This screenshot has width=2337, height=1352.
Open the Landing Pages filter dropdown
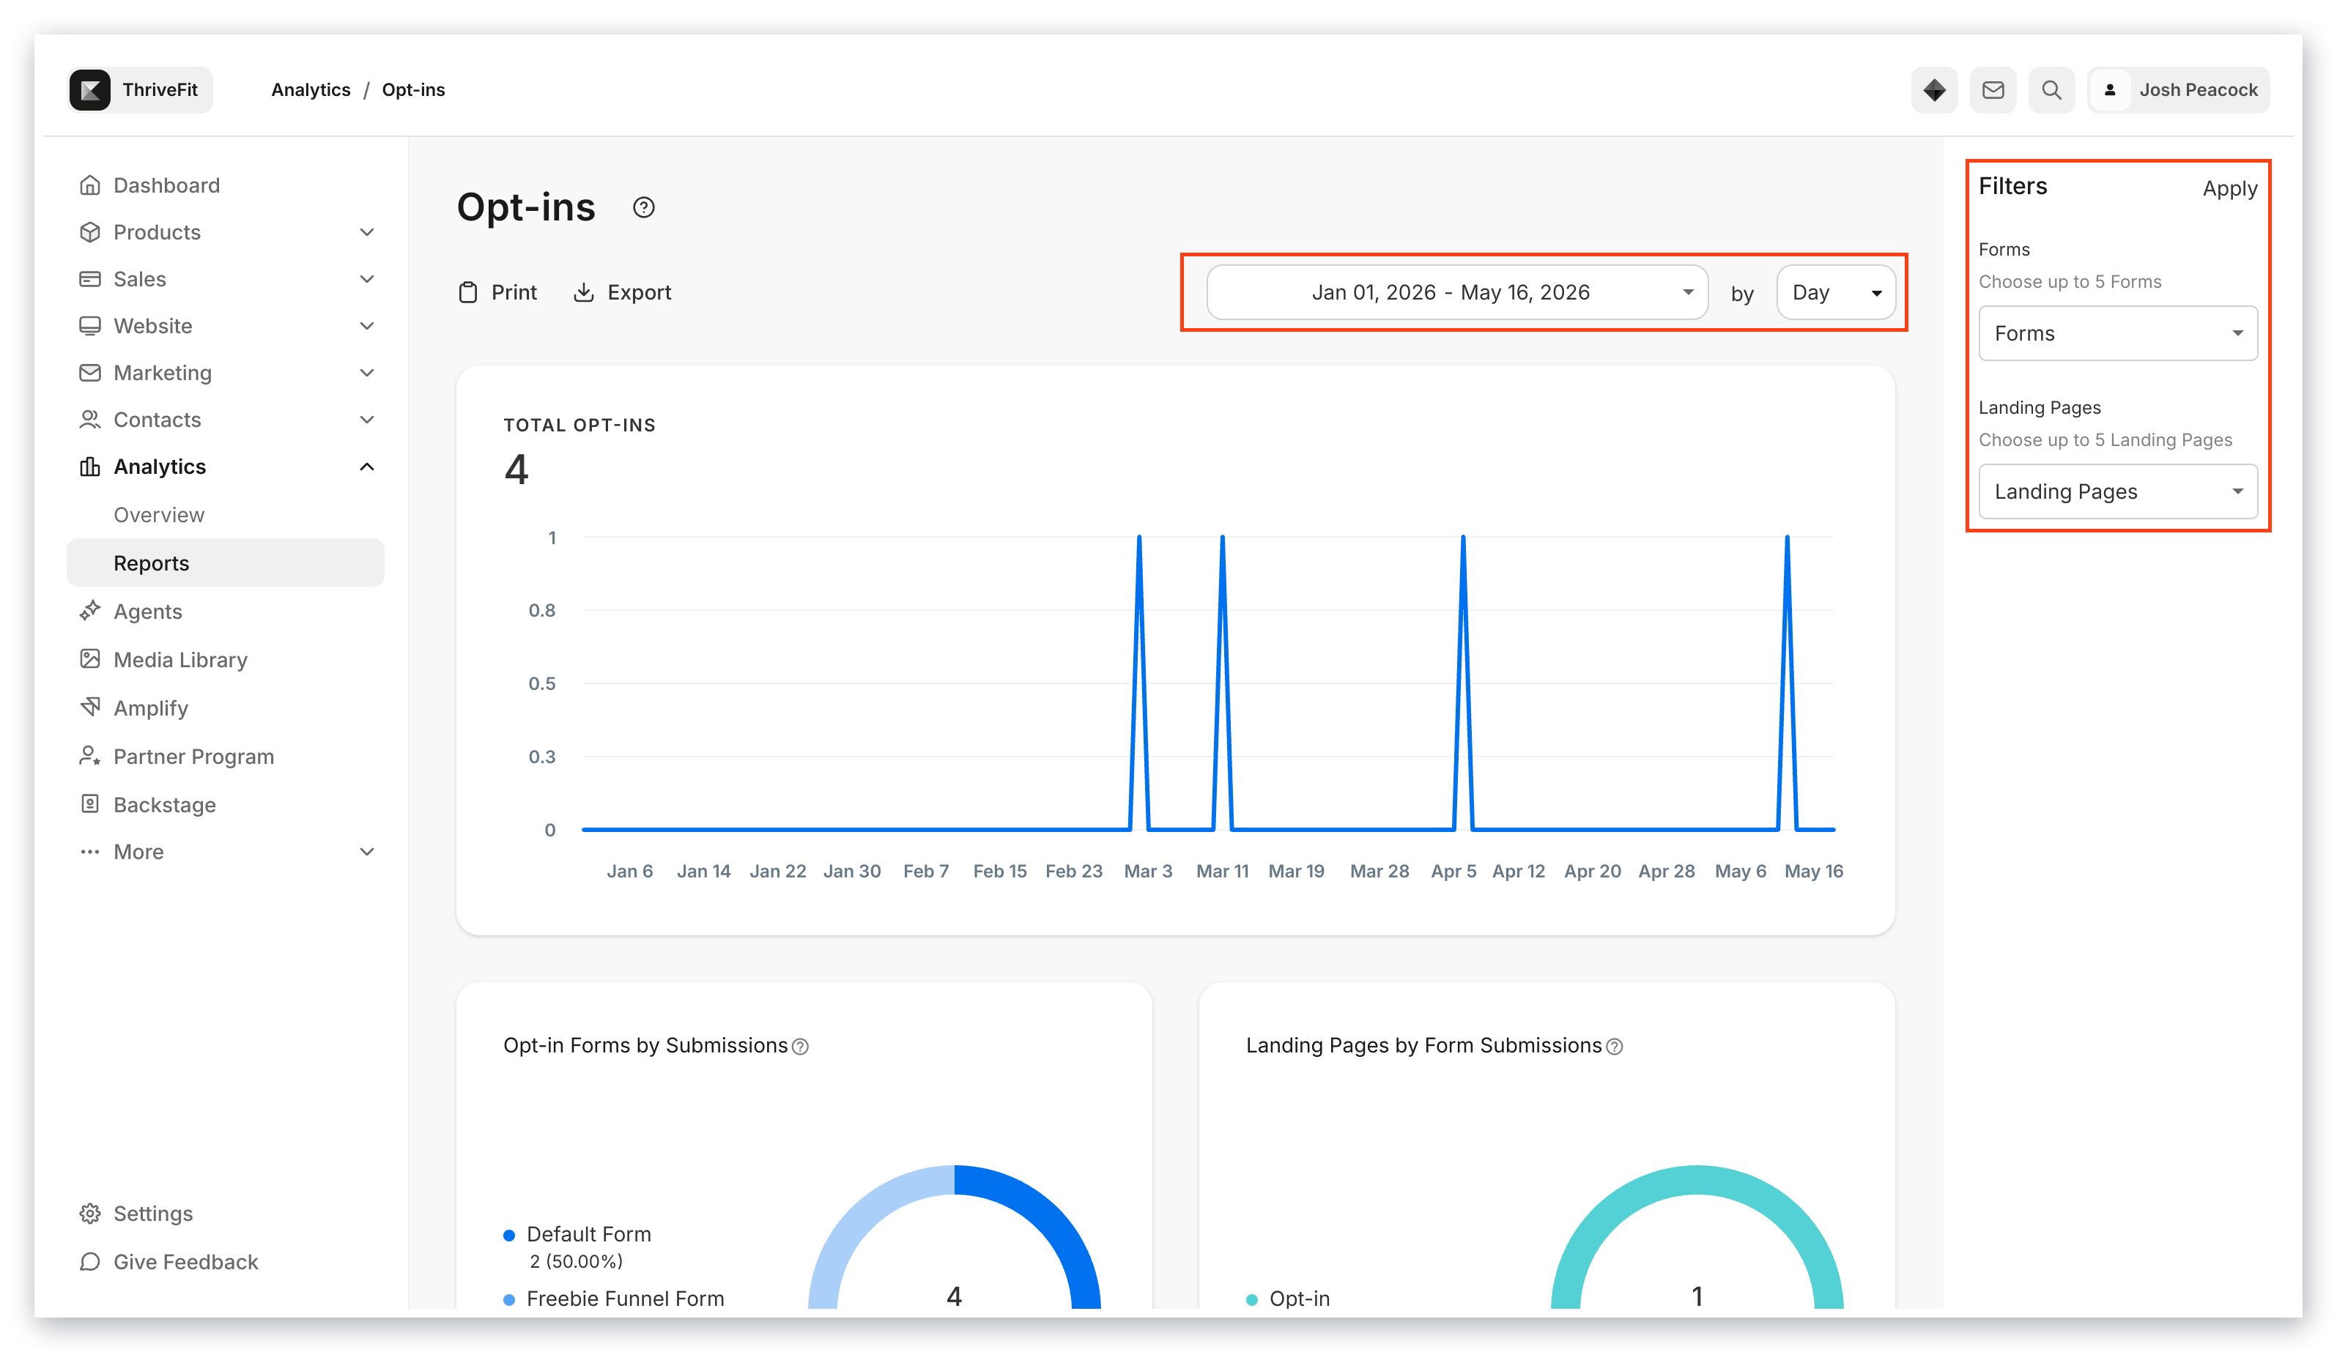(2118, 491)
